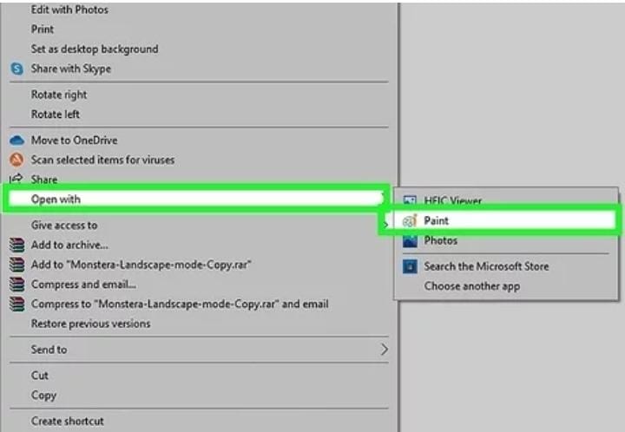Click the Skype icon beside Share with Skype
Image resolution: width=625 pixels, height=432 pixels.
click(x=16, y=69)
